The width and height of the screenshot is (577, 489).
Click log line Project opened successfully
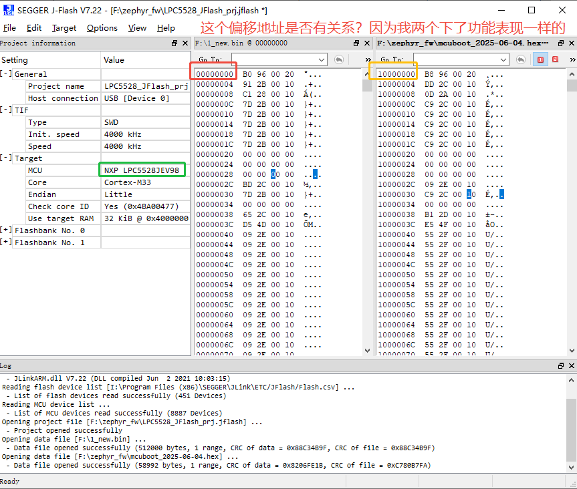(68, 430)
